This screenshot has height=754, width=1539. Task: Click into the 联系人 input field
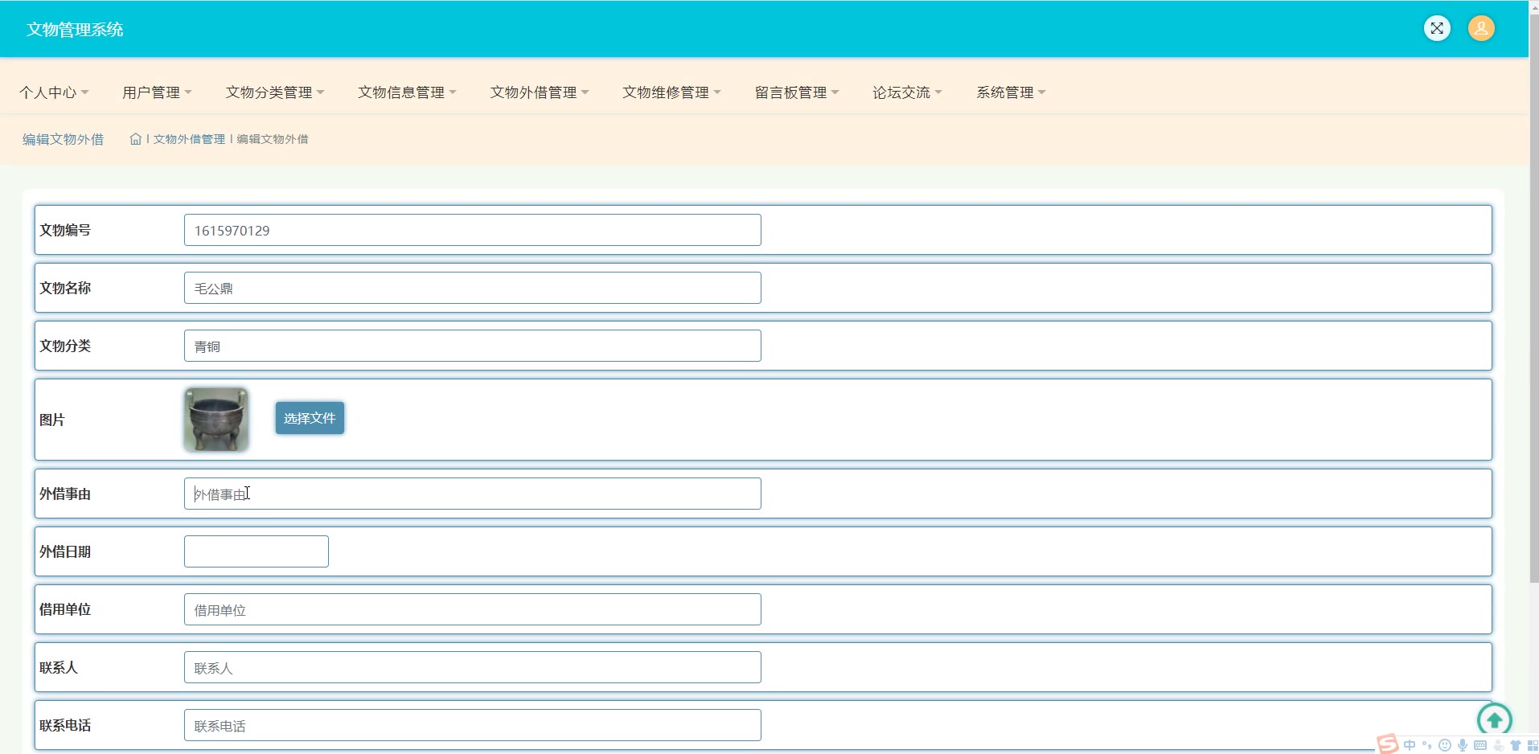[x=472, y=667]
